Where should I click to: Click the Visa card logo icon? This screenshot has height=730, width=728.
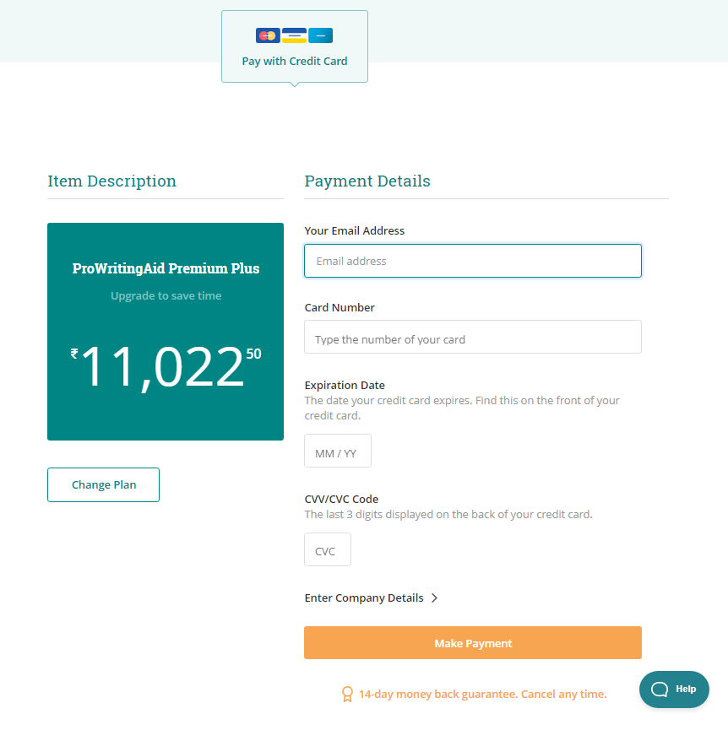tap(294, 35)
